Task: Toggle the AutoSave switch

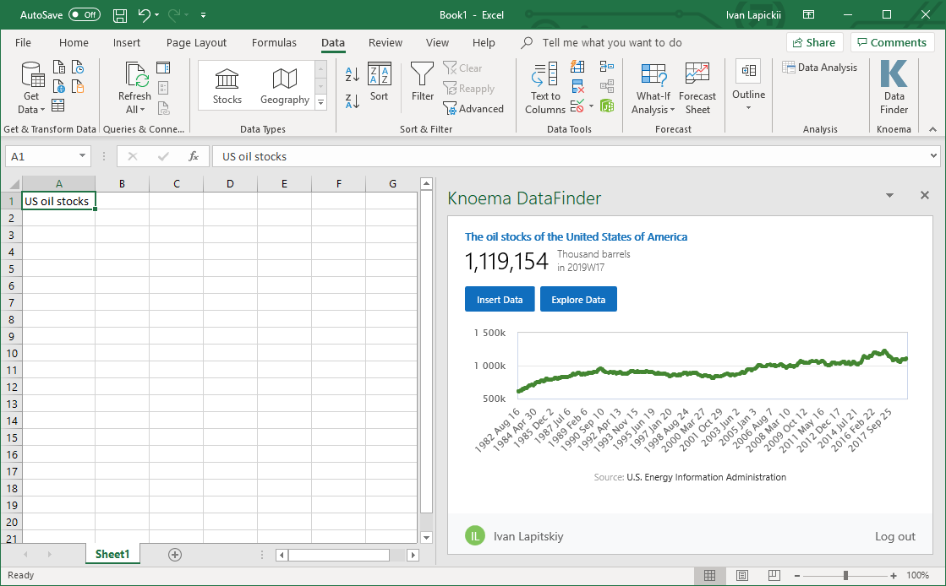Action: tap(84, 15)
